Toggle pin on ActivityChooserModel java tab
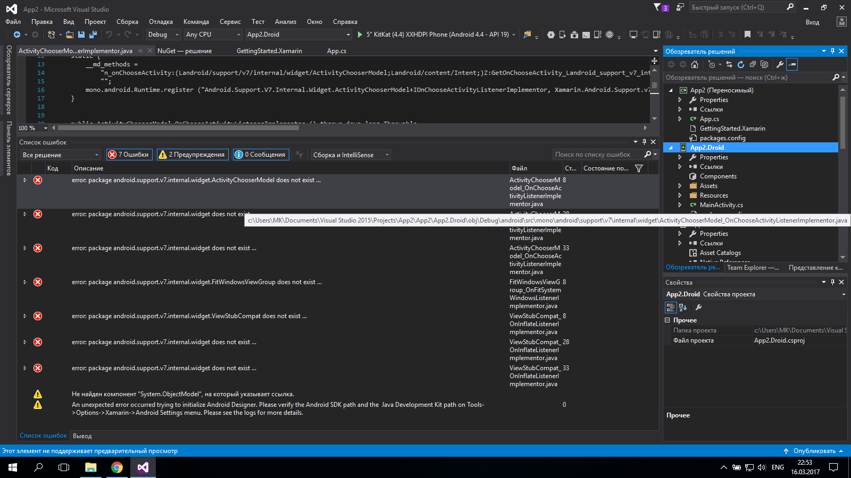Image resolution: width=851 pixels, height=478 pixels. [140, 51]
